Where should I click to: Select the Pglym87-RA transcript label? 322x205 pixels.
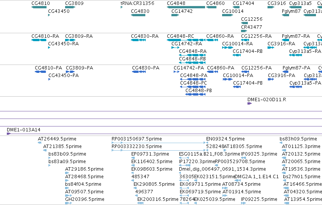[296, 36]
